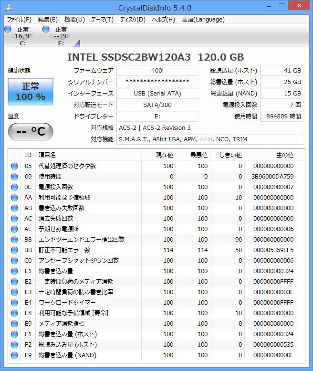Open the 言語(Language) menu

(x=203, y=20)
